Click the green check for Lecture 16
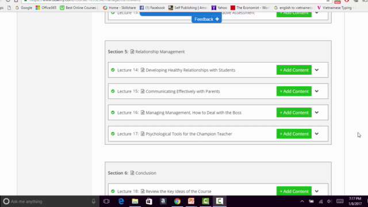The height and width of the screenshot is (207, 368). pyautogui.click(x=113, y=113)
